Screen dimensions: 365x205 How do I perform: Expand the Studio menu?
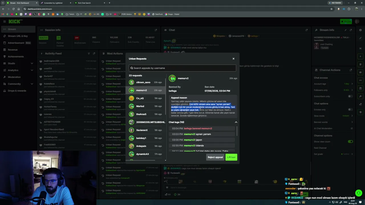coord(18,63)
